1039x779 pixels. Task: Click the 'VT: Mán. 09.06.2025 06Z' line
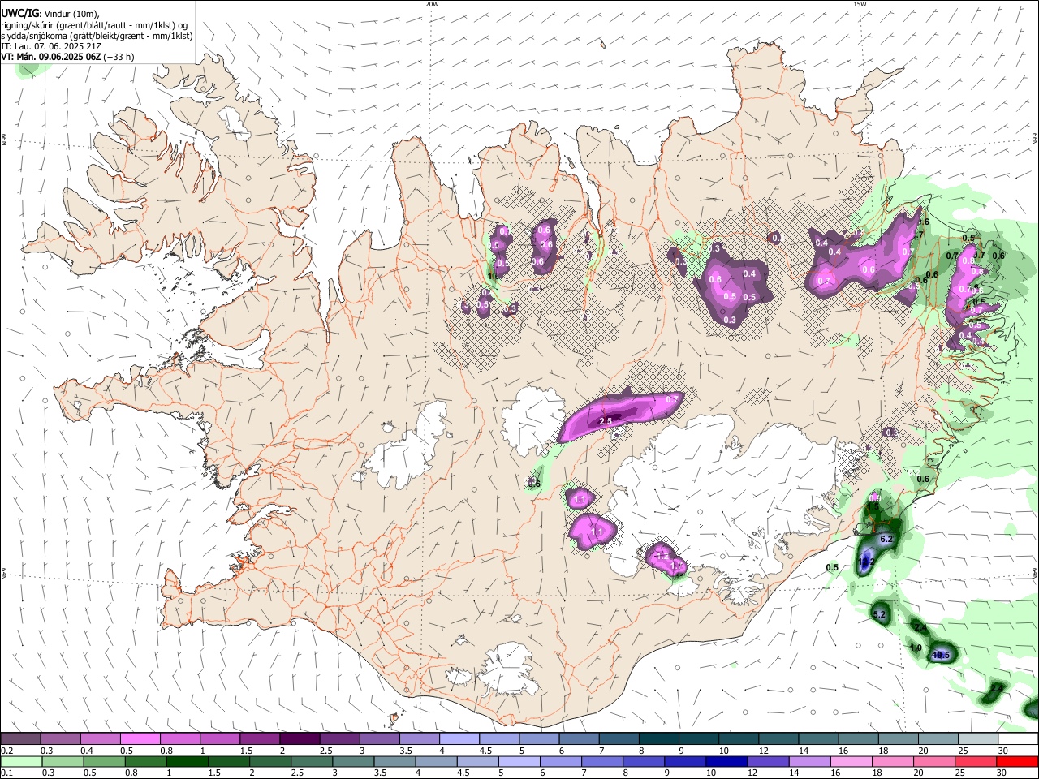[51, 57]
